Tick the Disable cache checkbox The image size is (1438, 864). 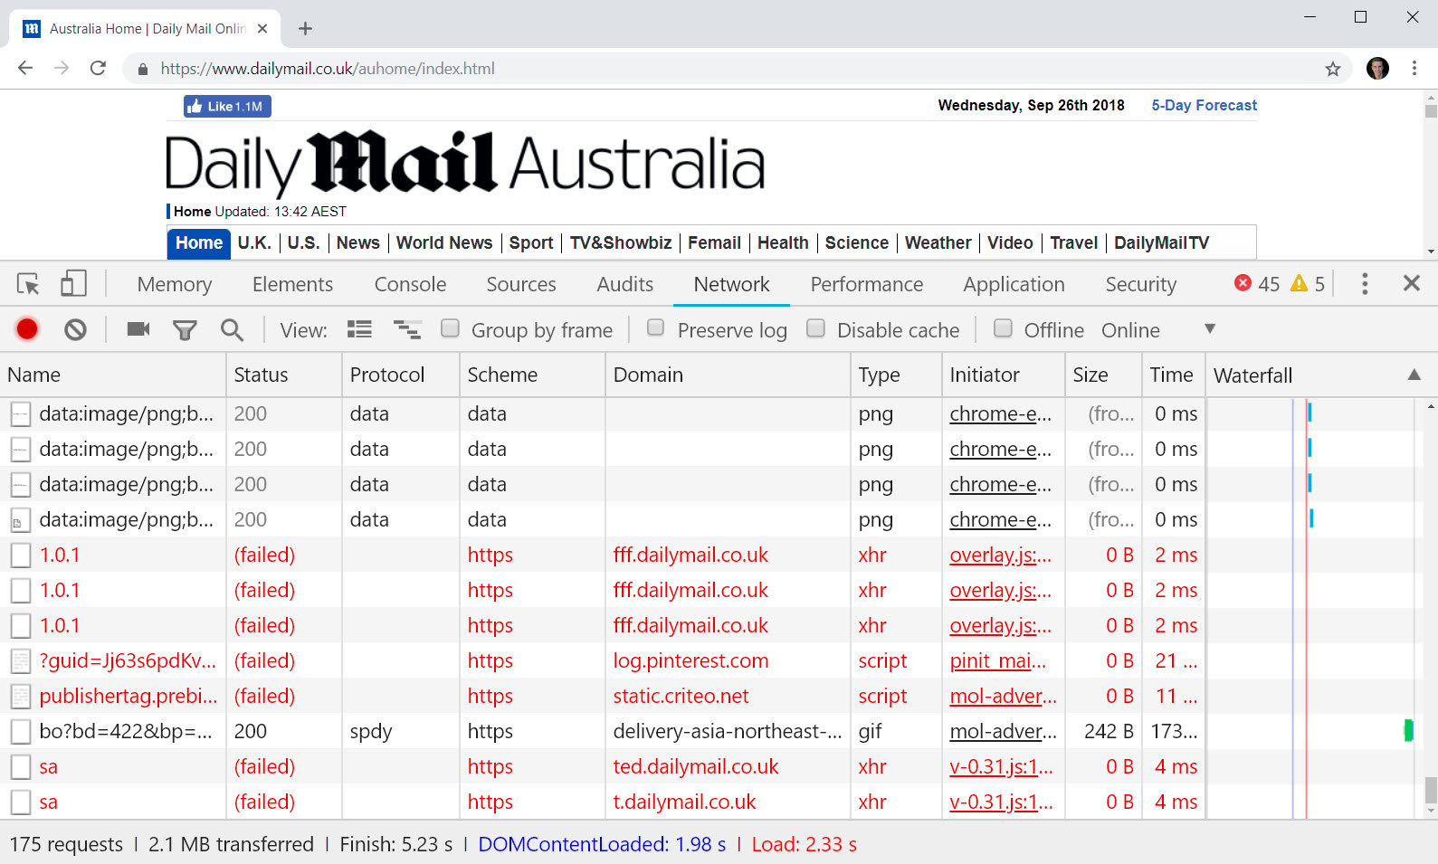pos(815,328)
